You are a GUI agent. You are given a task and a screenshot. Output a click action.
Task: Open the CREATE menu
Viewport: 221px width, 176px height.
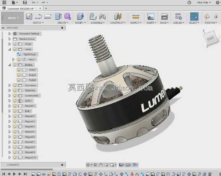click(x=63, y=23)
